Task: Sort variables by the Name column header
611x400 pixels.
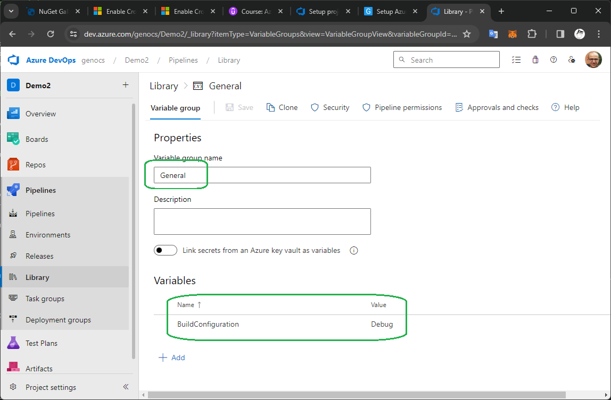Action: click(186, 305)
